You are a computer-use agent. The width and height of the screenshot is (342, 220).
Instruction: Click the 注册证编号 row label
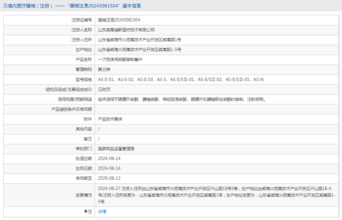pyautogui.click(x=81, y=20)
